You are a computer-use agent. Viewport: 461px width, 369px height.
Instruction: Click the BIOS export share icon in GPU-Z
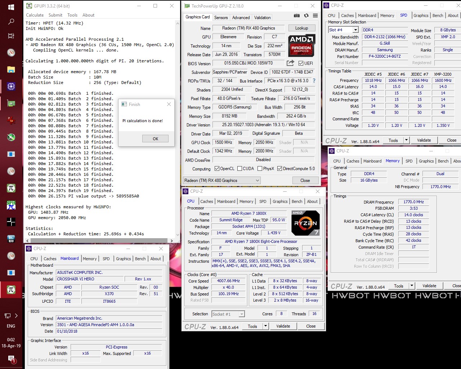pos(290,63)
